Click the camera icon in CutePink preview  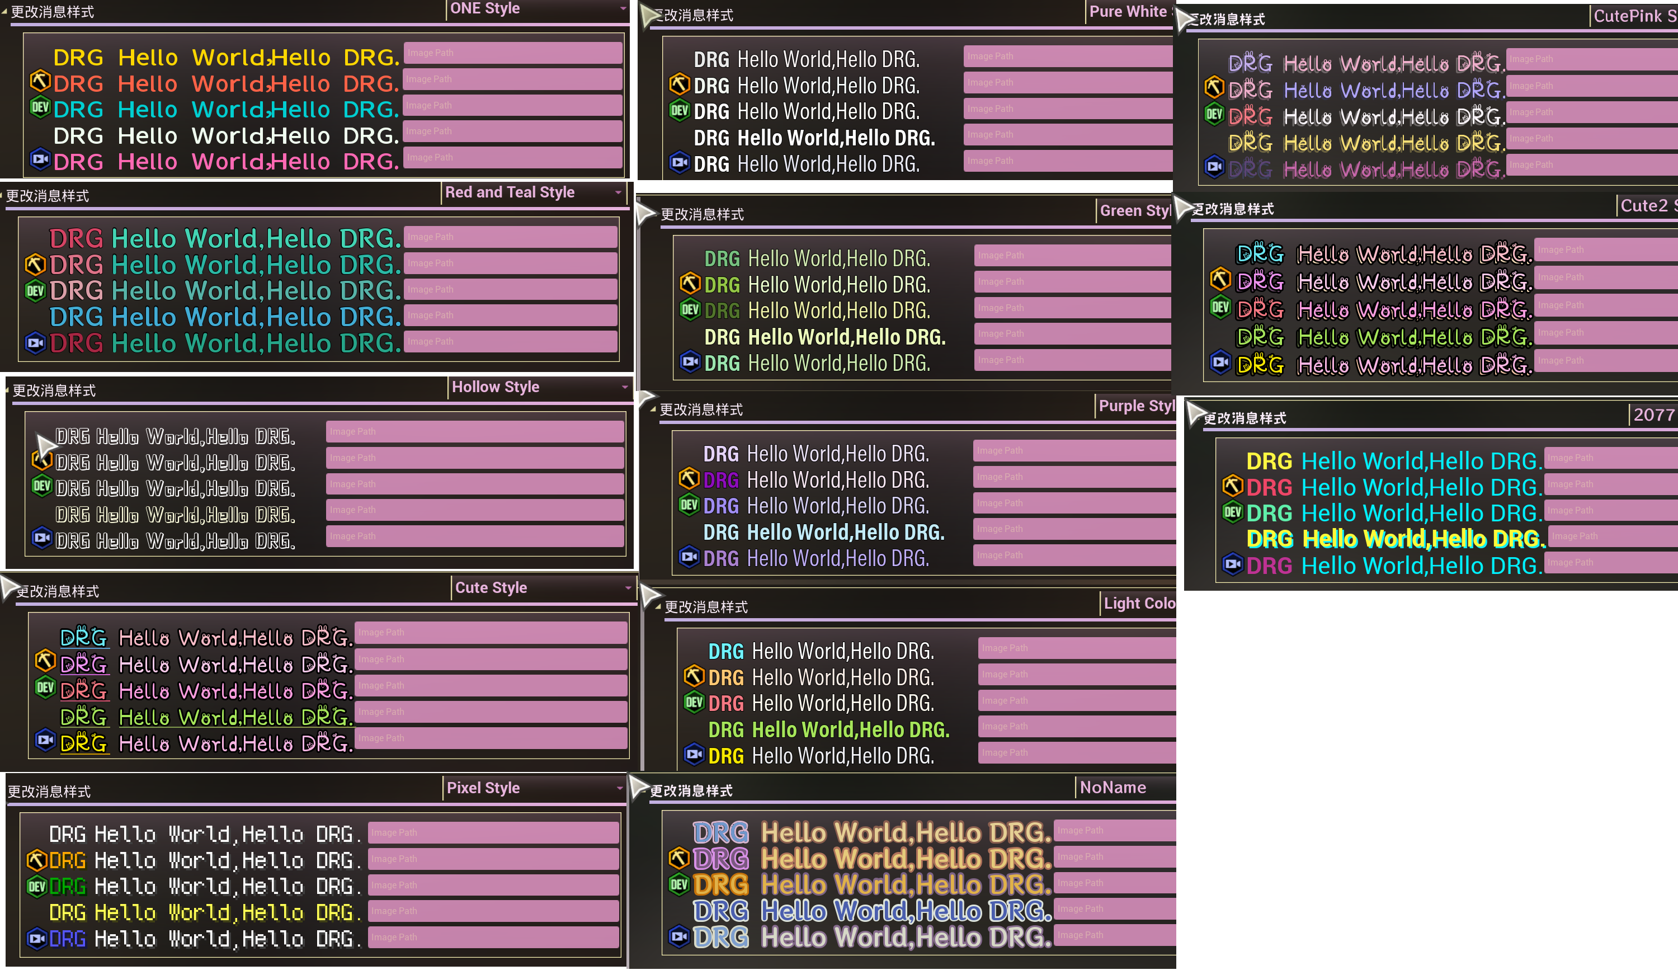click(x=1214, y=167)
